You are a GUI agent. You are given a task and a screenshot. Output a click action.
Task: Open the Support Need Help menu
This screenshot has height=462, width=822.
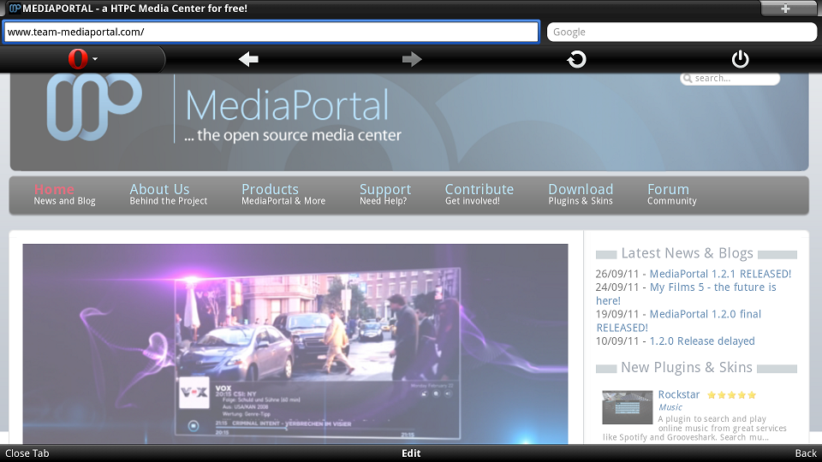[384, 194]
